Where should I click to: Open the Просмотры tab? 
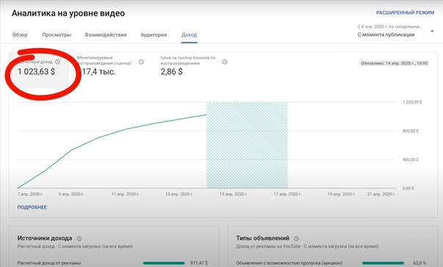tap(56, 34)
